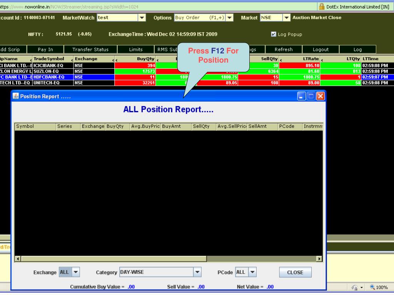This screenshot has height=295, width=394.
Task: Click the Java icon in Position Report title bar
Action: coord(16,96)
